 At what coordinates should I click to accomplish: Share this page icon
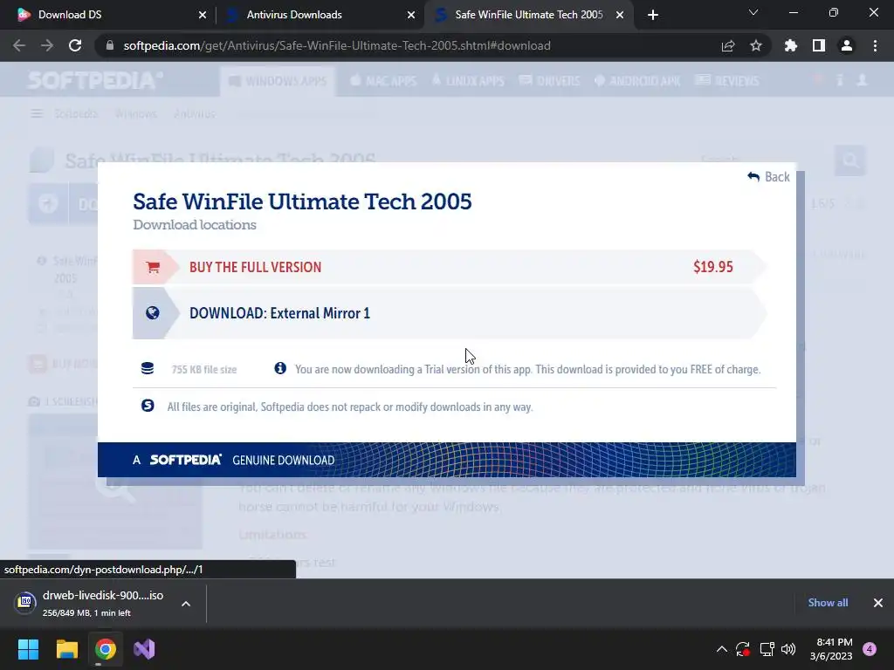point(728,45)
